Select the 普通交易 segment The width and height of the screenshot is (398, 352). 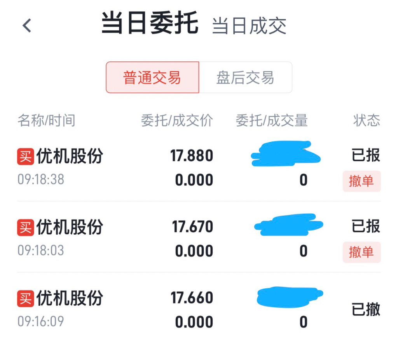coord(152,77)
